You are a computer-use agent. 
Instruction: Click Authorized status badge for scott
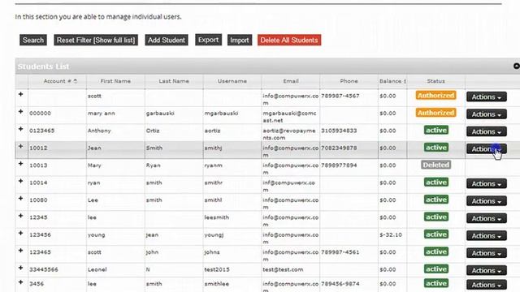click(435, 96)
